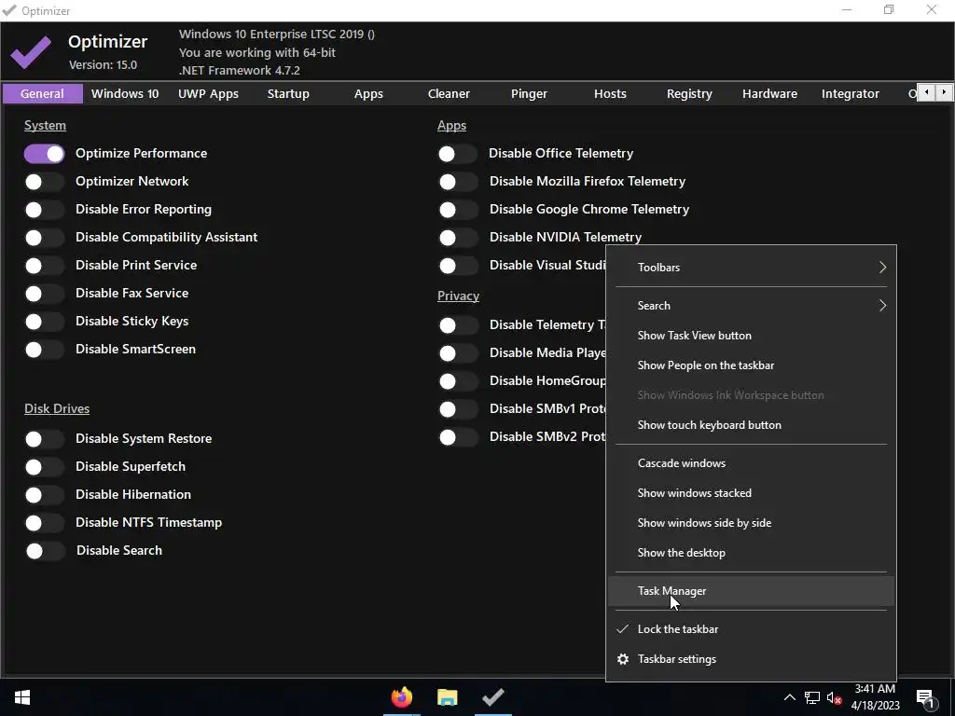The width and height of the screenshot is (955, 716).
Task: Enable Disable Office Telemetry
Action: (x=458, y=154)
